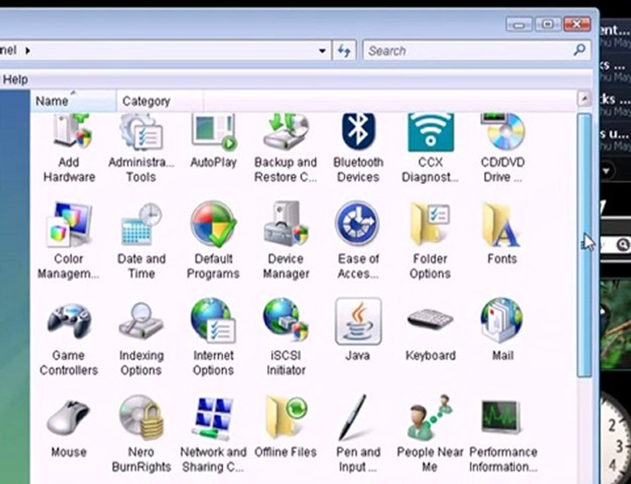Viewport: 631px width, 484px height.
Task: Open Pen and Input Devices
Action: (x=357, y=434)
